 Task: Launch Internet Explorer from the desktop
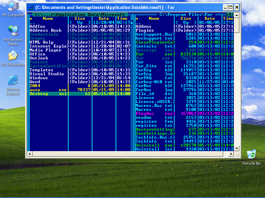tap(13, 85)
